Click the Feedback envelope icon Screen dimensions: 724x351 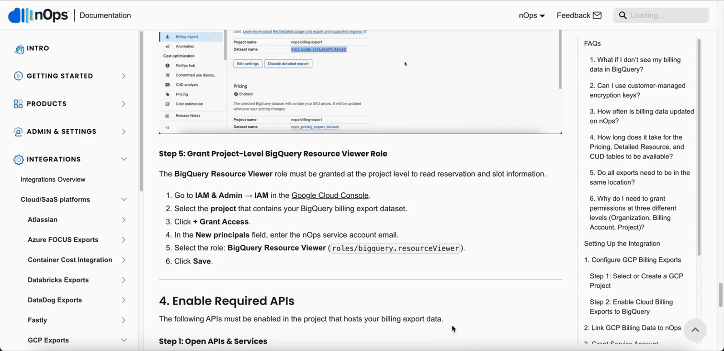point(597,15)
